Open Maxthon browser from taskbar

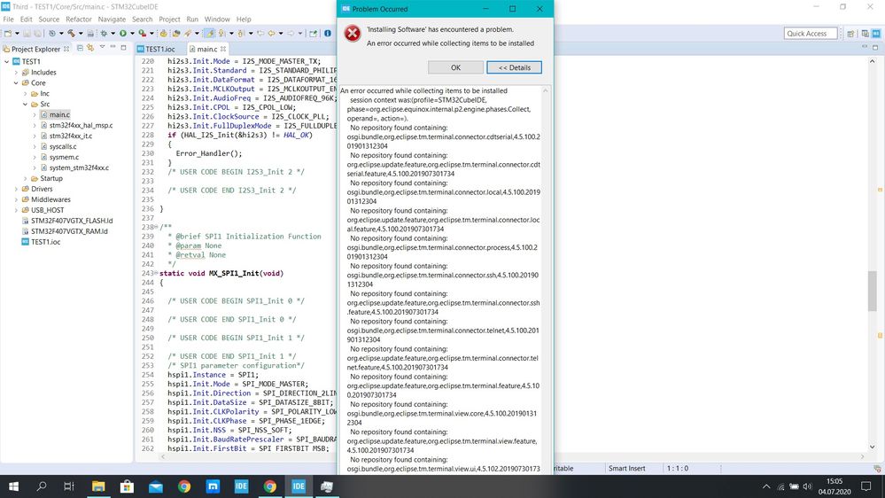click(213, 486)
